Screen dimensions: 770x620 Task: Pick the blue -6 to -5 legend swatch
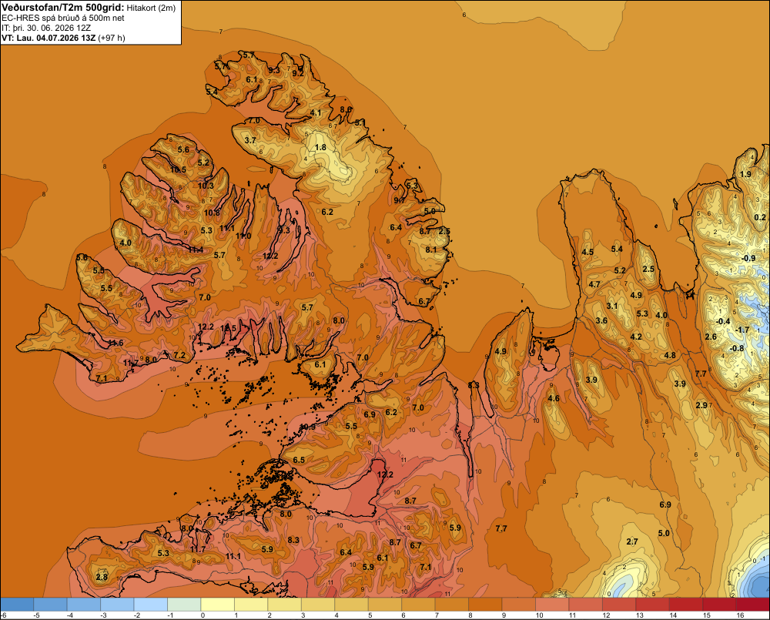(17, 605)
